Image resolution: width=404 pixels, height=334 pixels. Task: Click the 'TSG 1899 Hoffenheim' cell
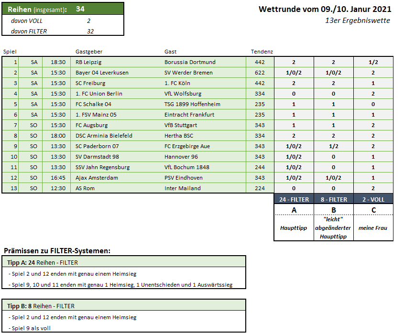coord(192,104)
